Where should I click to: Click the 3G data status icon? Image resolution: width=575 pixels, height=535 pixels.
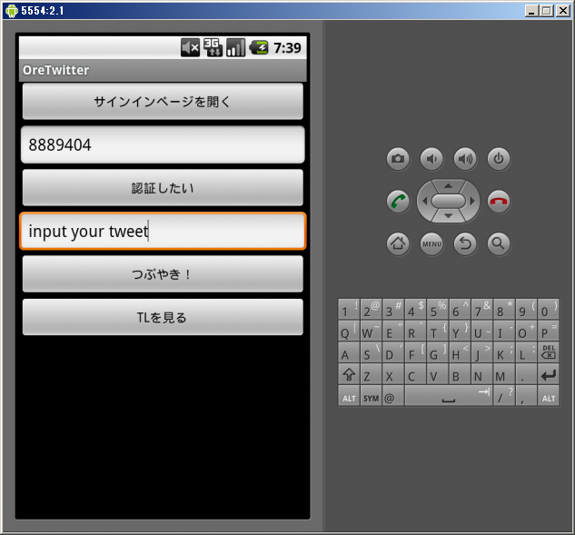point(213,47)
